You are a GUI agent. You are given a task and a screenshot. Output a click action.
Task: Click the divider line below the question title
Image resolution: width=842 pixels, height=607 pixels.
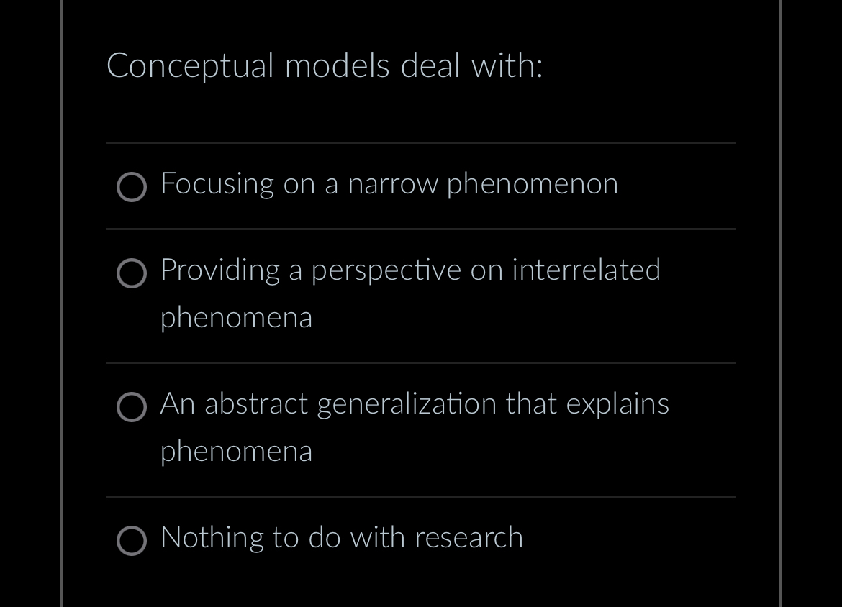[x=421, y=142]
